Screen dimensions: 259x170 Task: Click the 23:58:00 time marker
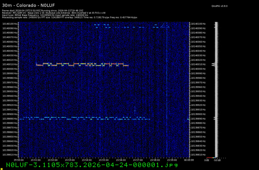[155, 160]
